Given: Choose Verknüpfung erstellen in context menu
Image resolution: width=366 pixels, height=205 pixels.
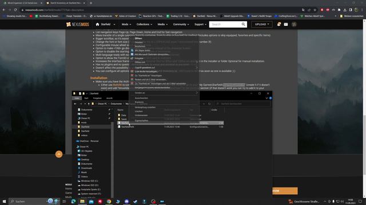Looking at the screenshot, I should coord(145,108).
